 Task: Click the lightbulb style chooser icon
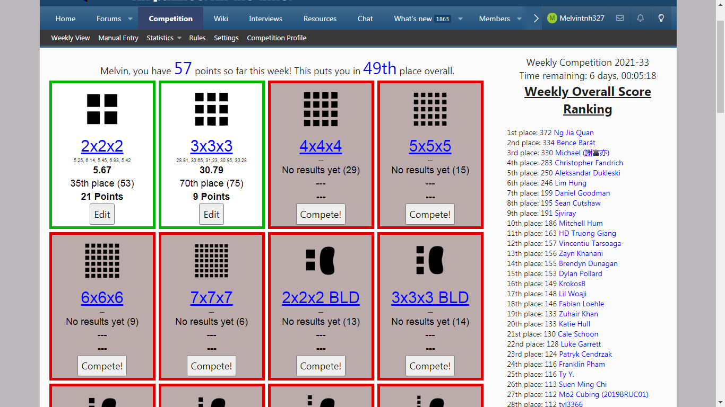coord(661,18)
